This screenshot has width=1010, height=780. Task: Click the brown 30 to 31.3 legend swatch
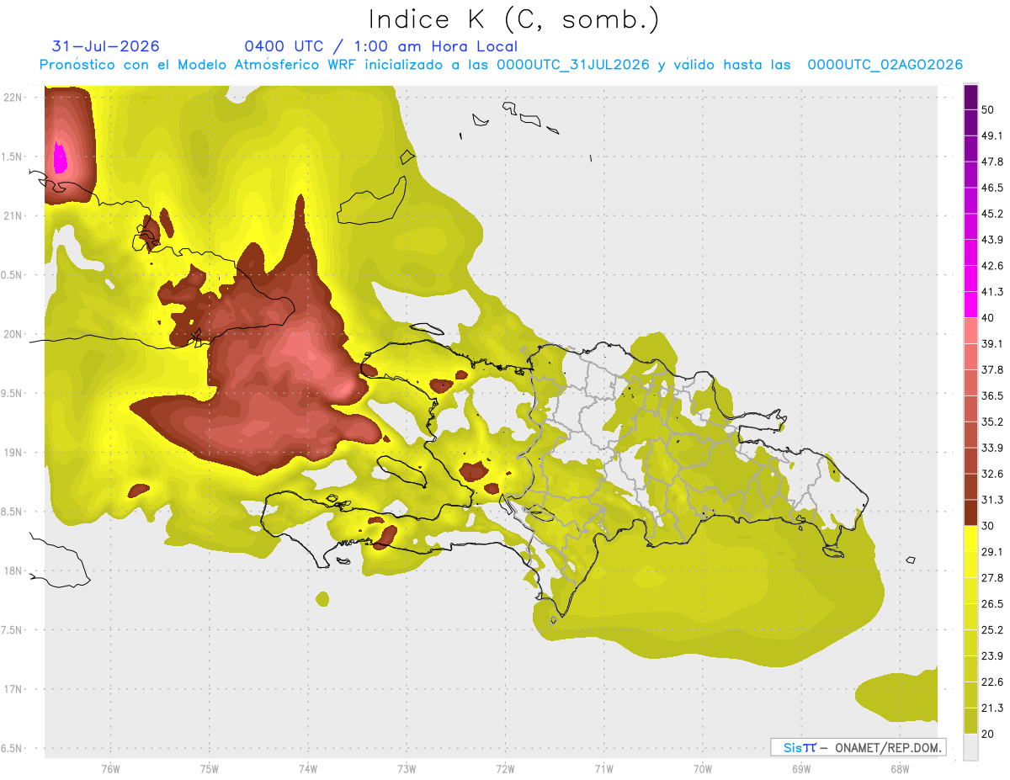pos(970,512)
